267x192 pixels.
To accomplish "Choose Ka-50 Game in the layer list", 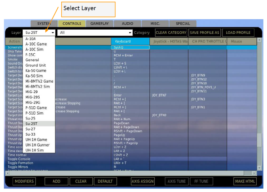I will 36,71.
